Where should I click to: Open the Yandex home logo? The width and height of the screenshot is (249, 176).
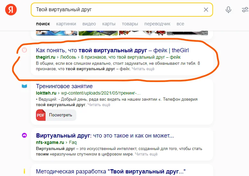click(11, 10)
